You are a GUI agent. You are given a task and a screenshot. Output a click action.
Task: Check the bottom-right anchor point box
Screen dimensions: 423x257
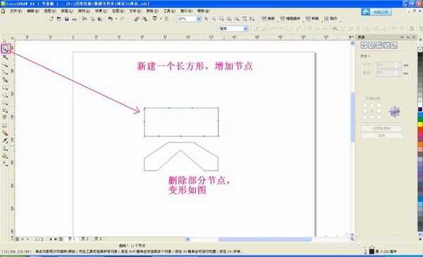pos(379,117)
